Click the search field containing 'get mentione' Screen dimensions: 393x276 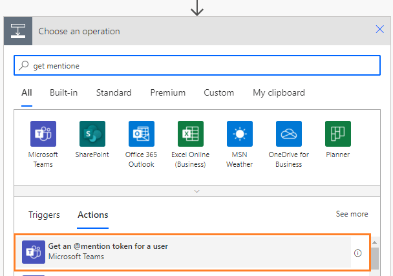(x=197, y=65)
